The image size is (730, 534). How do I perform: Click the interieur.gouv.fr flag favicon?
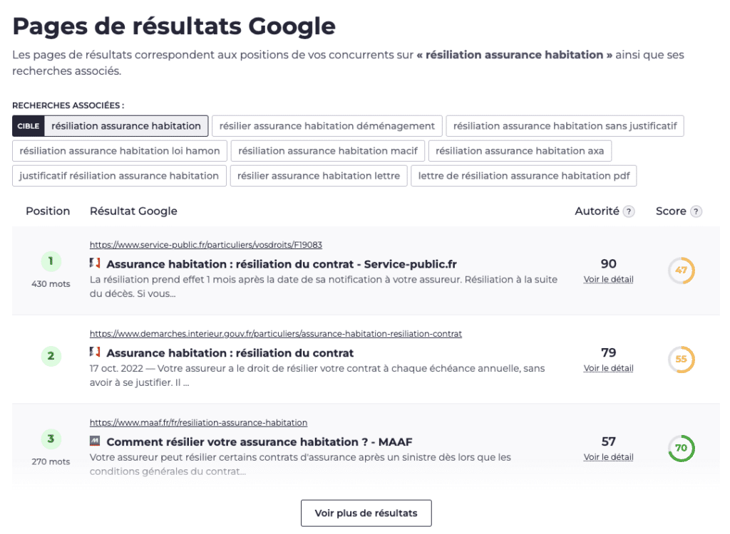pyautogui.click(x=96, y=352)
